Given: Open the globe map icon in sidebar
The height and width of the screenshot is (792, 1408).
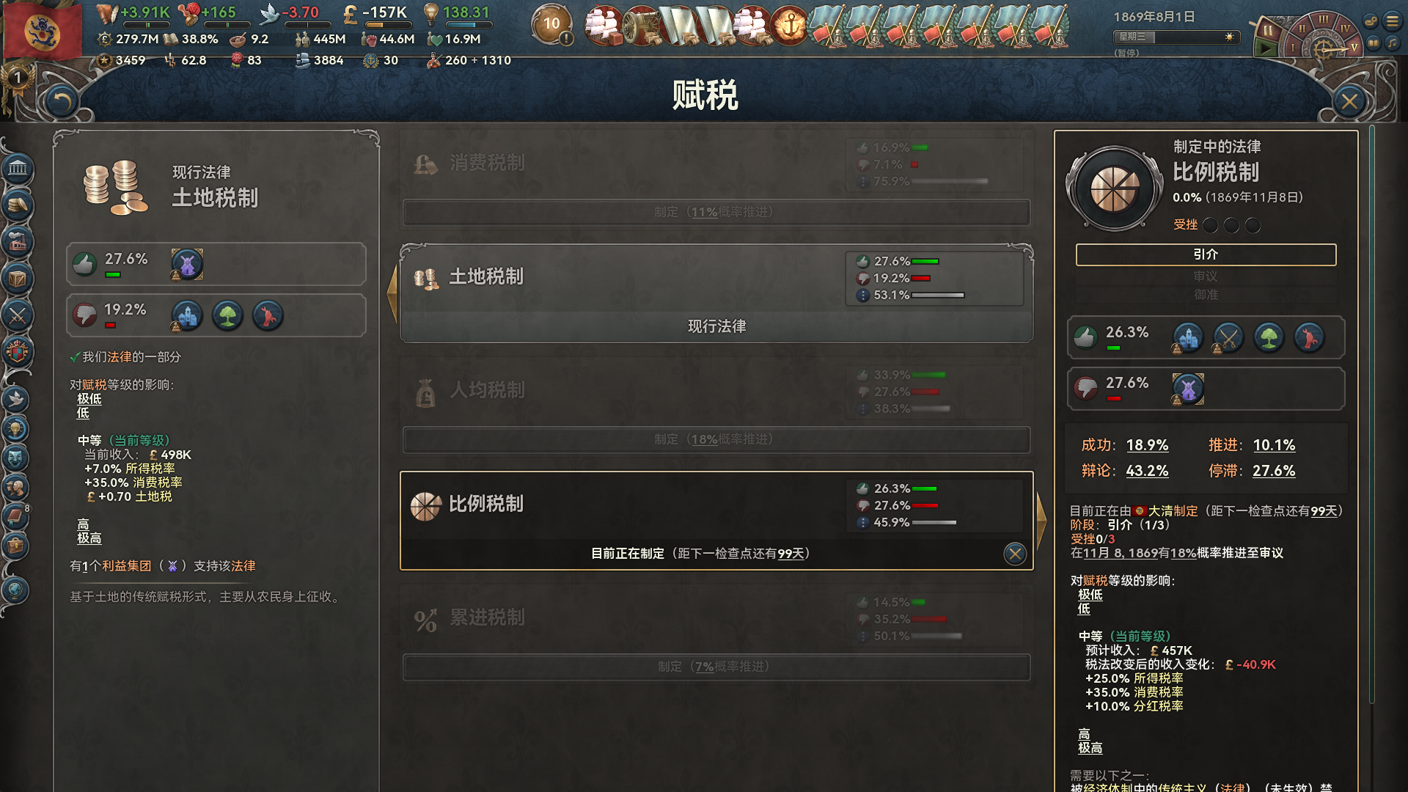Looking at the screenshot, I should pos(15,590).
